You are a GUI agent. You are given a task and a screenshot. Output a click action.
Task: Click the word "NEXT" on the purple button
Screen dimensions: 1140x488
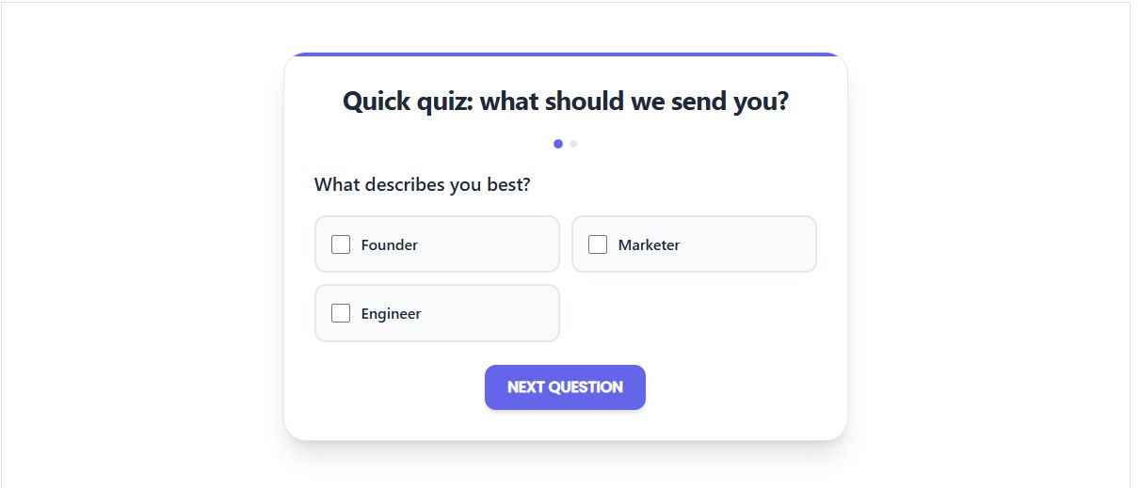[x=526, y=387]
